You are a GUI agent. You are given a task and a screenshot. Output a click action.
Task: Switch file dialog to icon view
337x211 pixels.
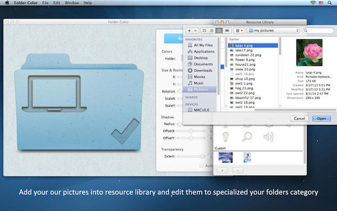pos(204,30)
